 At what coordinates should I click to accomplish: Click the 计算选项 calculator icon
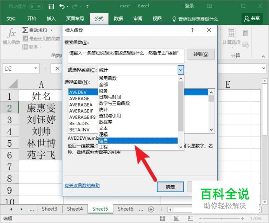click(x=231, y=33)
